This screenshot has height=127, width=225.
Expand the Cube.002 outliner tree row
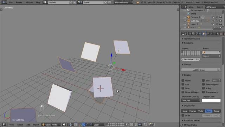pos(185,21)
